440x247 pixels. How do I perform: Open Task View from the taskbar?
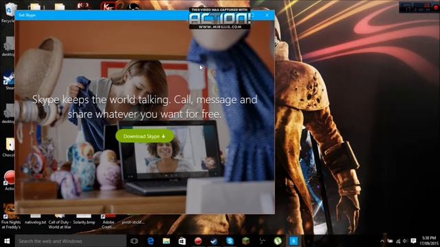tap(134, 241)
